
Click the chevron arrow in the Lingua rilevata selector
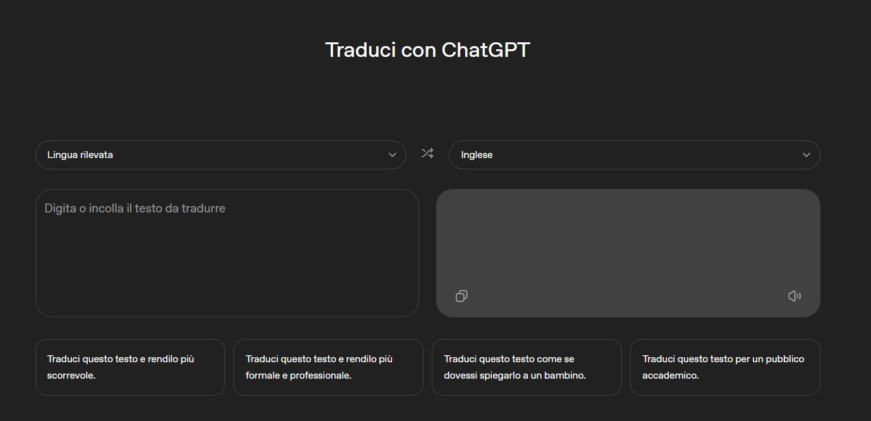click(x=392, y=155)
